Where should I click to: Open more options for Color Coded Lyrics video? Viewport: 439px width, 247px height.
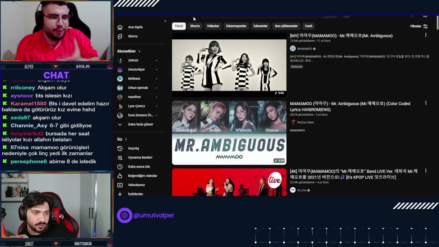click(426, 103)
